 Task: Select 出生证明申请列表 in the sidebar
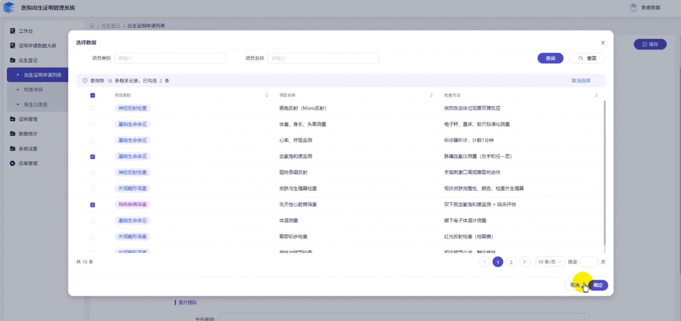37,75
